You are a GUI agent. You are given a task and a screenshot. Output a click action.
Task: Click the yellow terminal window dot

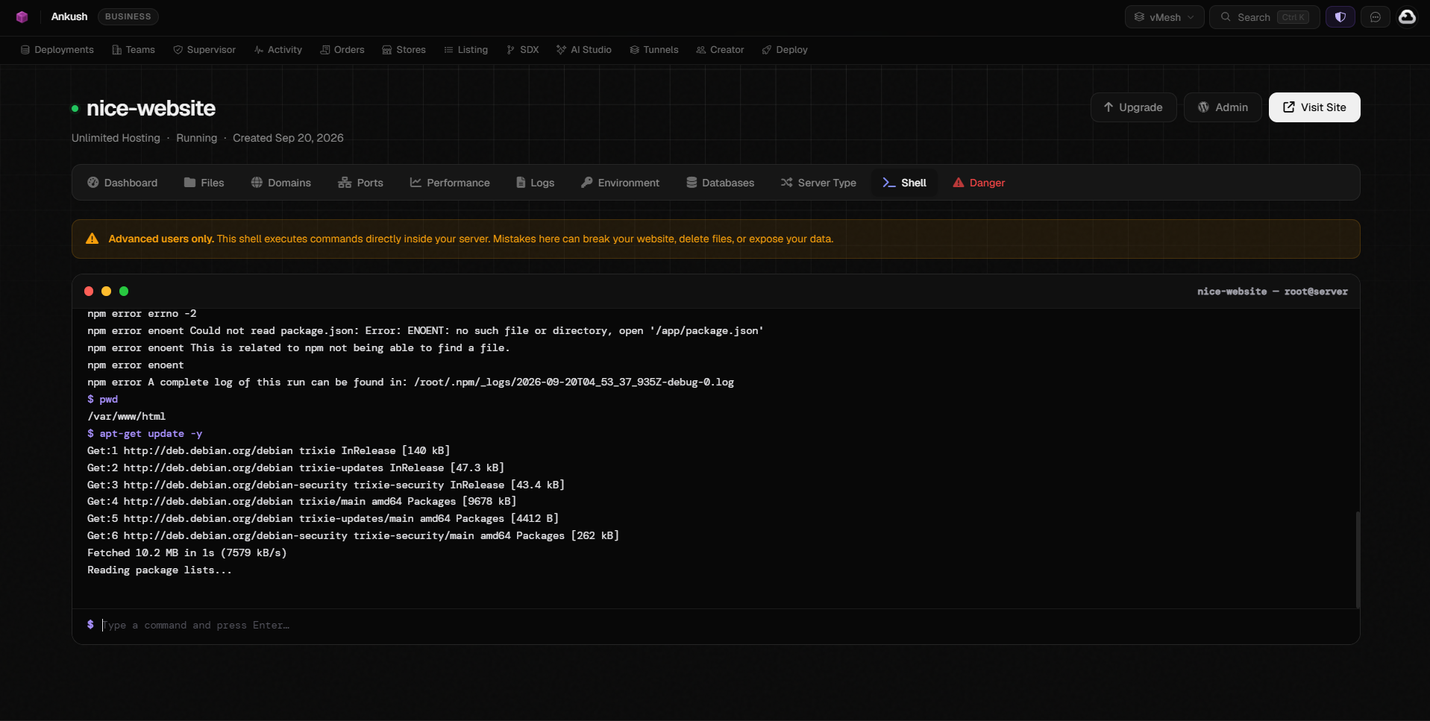(x=106, y=292)
